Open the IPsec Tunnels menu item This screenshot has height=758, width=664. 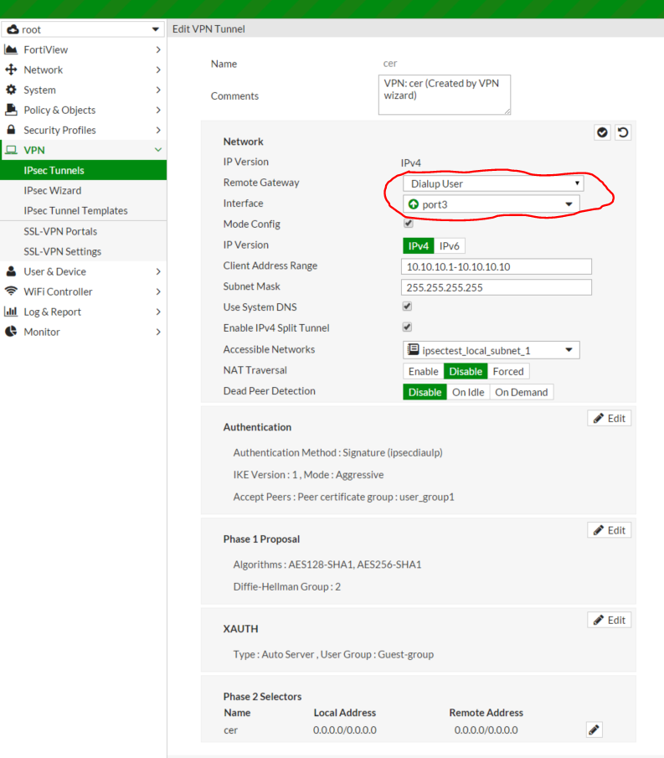click(83, 170)
